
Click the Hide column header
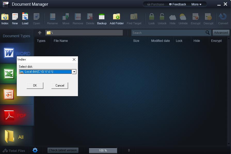click(197, 41)
